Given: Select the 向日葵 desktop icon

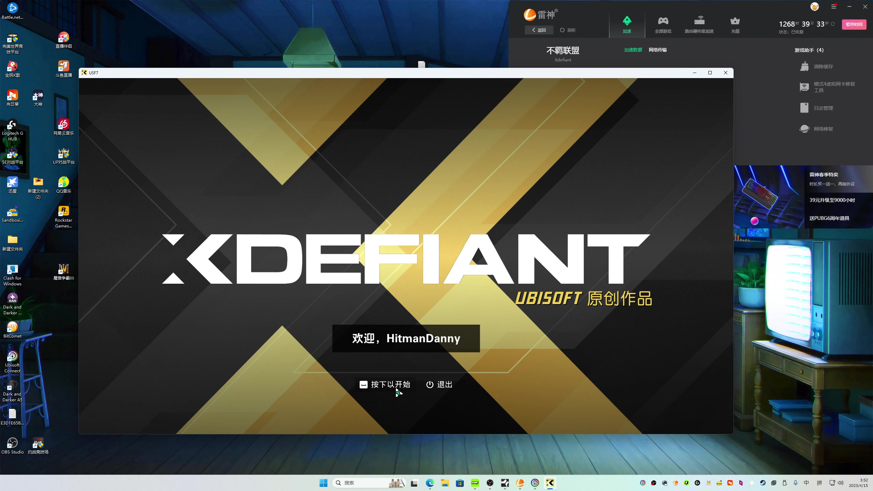Looking at the screenshot, I should click(x=13, y=98).
